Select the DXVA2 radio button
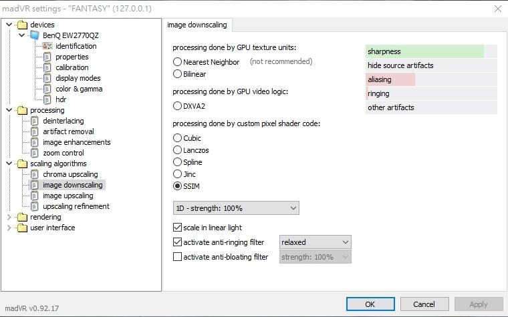508x317 pixels. (x=177, y=105)
